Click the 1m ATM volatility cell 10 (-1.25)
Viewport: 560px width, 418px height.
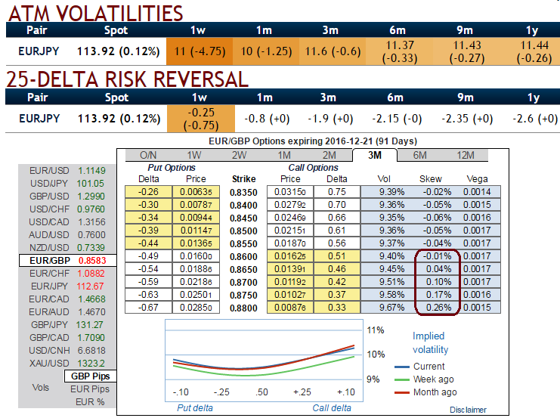pyautogui.click(x=266, y=51)
